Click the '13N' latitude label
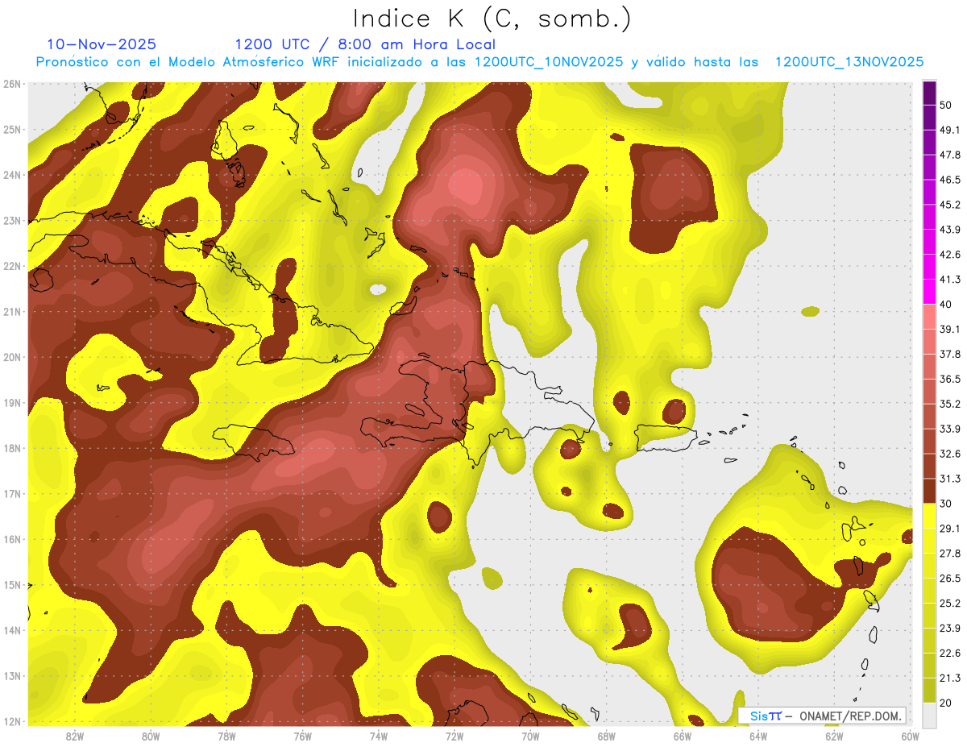 [12, 676]
